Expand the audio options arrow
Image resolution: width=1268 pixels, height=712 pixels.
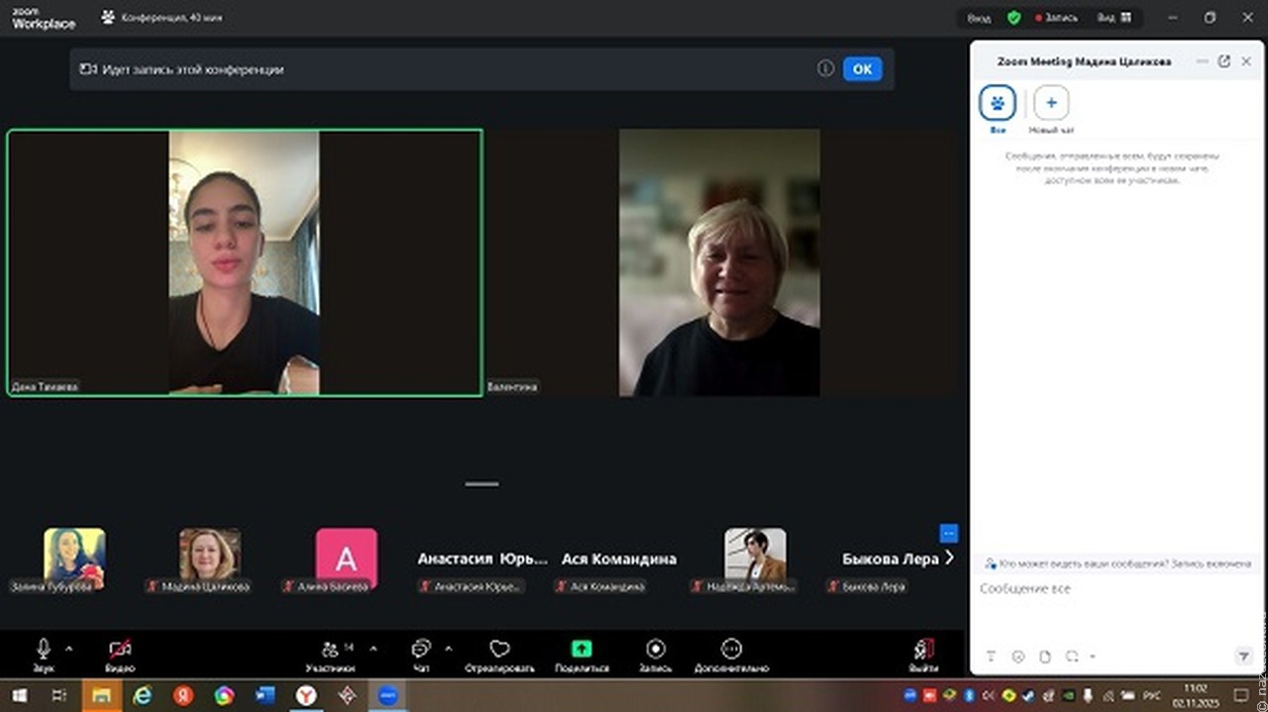tap(68, 649)
